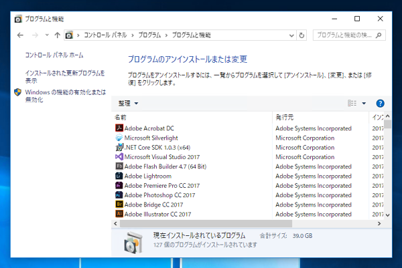402x268 pixels.
Task: Click the Microsoft Silverlight icon
Action: [x=119, y=138]
